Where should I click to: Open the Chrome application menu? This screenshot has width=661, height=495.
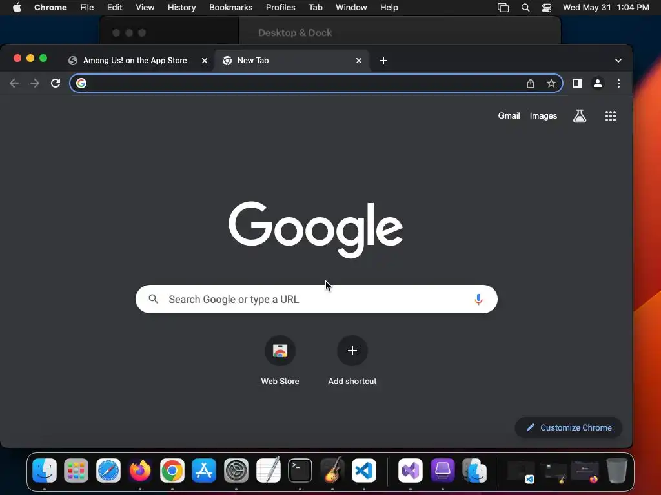(x=50, y=8)
